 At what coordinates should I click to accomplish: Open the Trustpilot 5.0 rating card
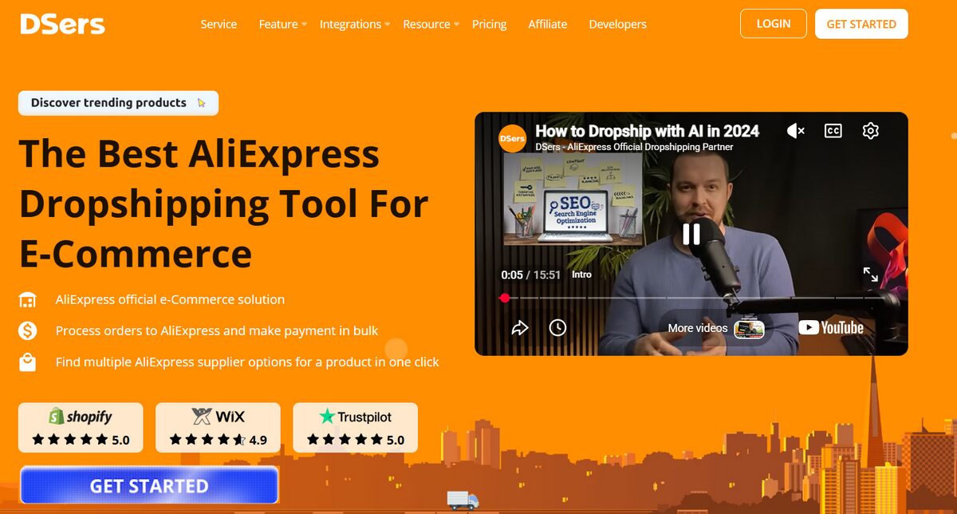(355, 427)
